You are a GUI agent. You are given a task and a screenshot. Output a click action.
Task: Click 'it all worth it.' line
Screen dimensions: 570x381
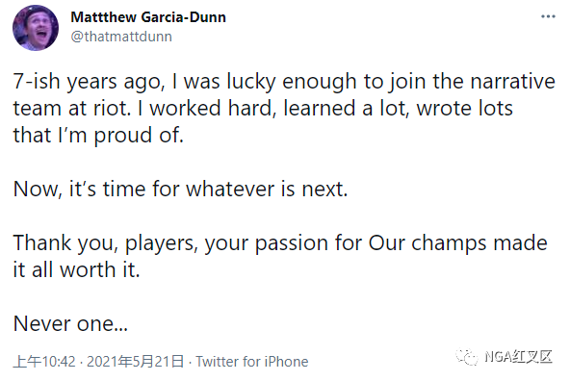point(76,269)
